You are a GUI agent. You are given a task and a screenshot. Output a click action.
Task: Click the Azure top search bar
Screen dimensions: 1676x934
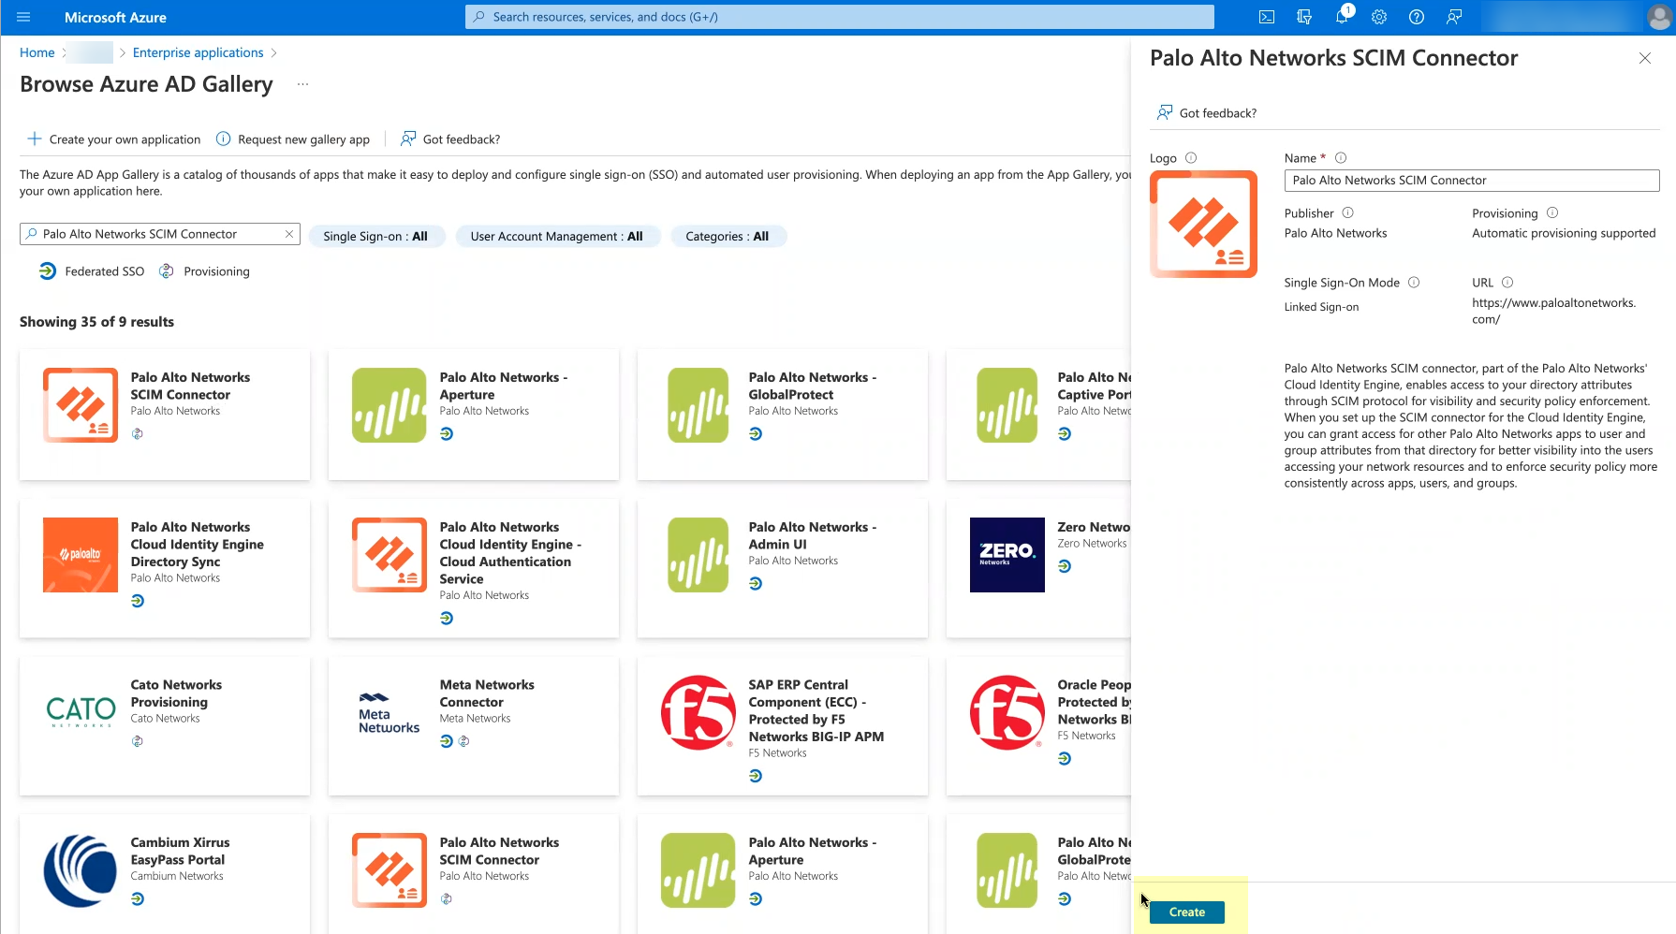(x=840, y=17)
